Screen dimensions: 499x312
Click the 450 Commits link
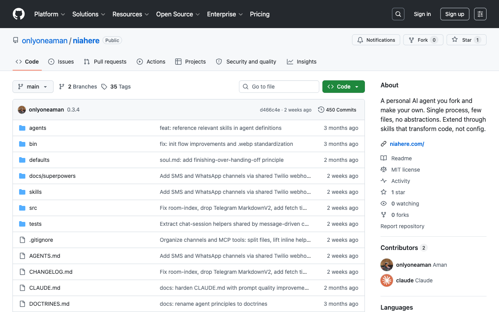coord(337,110)
